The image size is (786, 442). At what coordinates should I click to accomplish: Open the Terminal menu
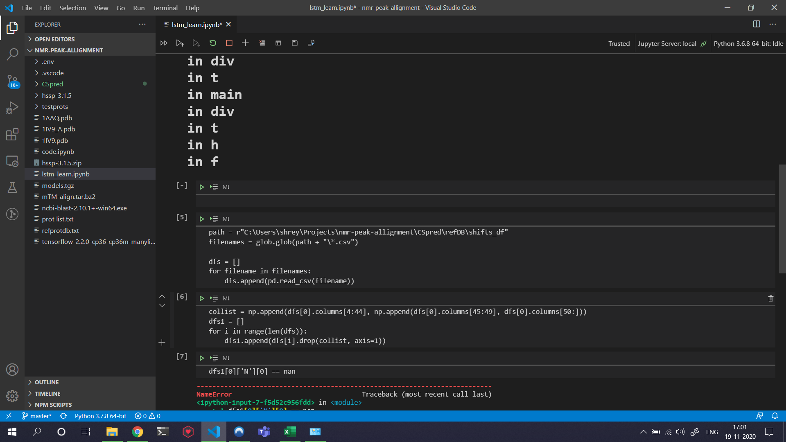[x=165, y=8]
